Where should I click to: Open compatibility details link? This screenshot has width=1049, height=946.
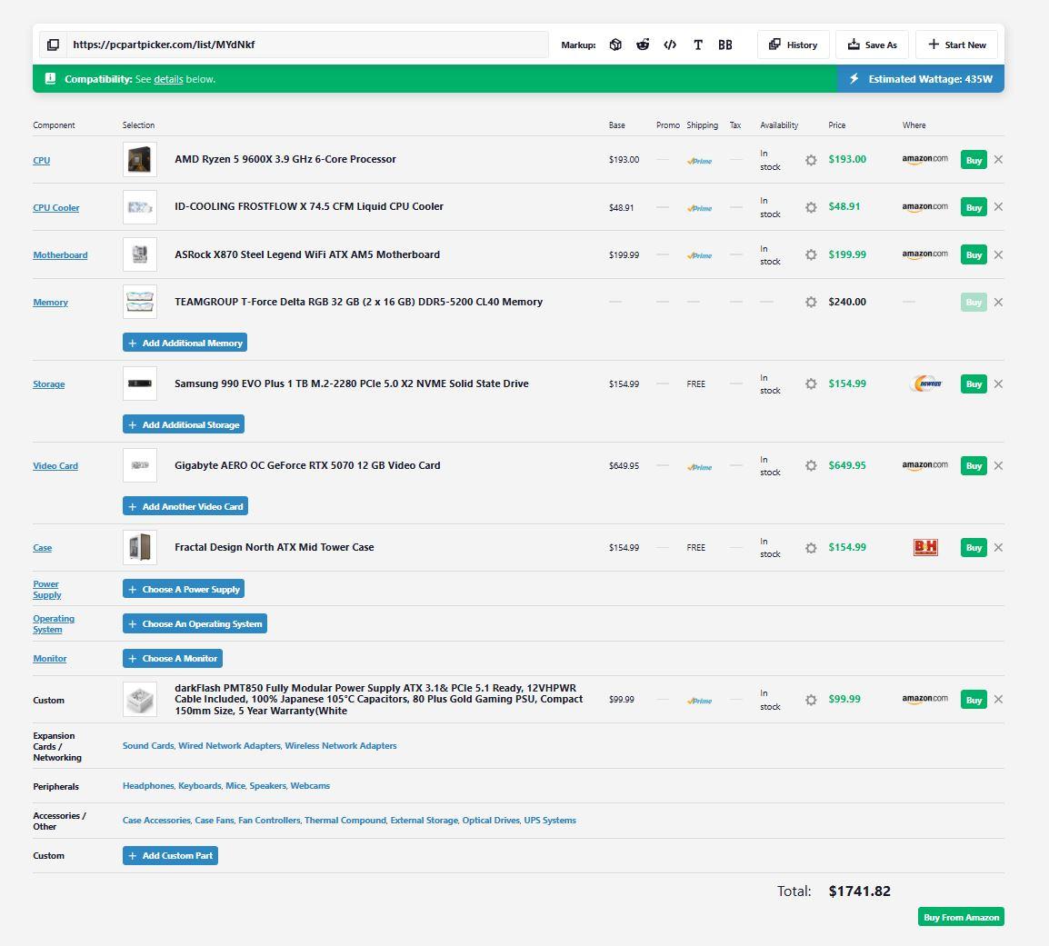click(x=168, y=79)
